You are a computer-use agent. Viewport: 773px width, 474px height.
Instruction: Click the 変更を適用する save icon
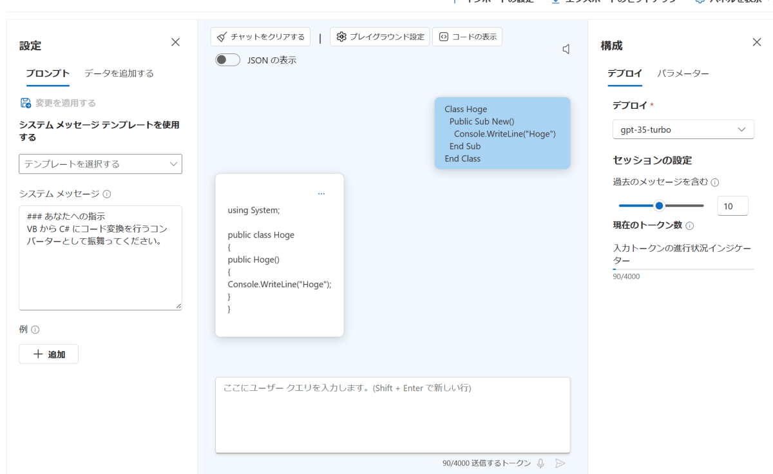pyautogui.click(x=26, y=103)
